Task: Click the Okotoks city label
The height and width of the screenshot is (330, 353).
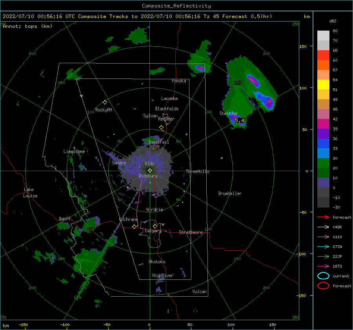Action: coord(157,262)
